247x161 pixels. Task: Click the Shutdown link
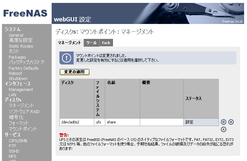(x=18, y=78)
